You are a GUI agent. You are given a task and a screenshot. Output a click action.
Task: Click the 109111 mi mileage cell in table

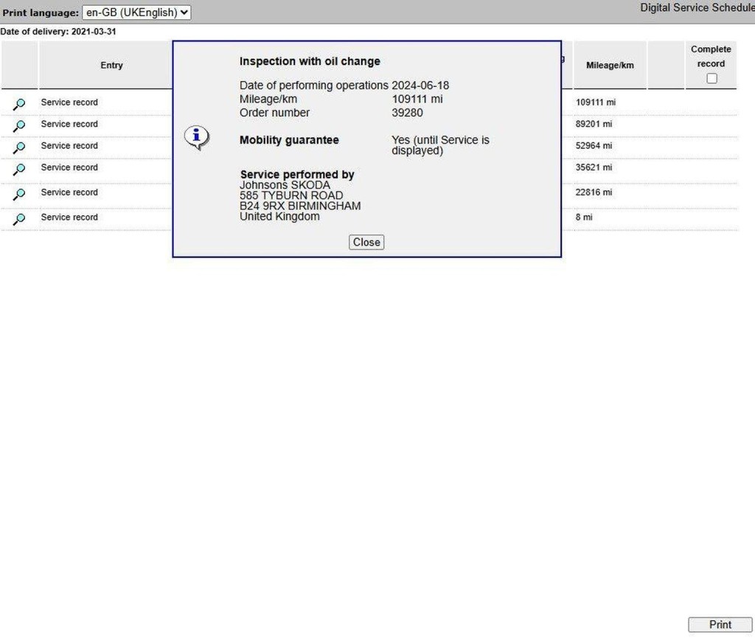pos(595,103)
